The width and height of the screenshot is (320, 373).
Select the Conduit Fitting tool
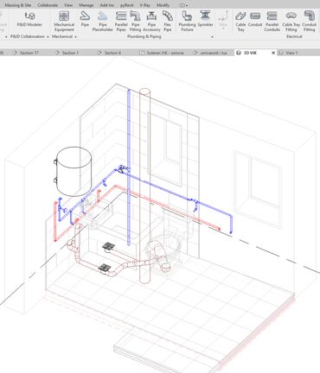coord(309,22)
